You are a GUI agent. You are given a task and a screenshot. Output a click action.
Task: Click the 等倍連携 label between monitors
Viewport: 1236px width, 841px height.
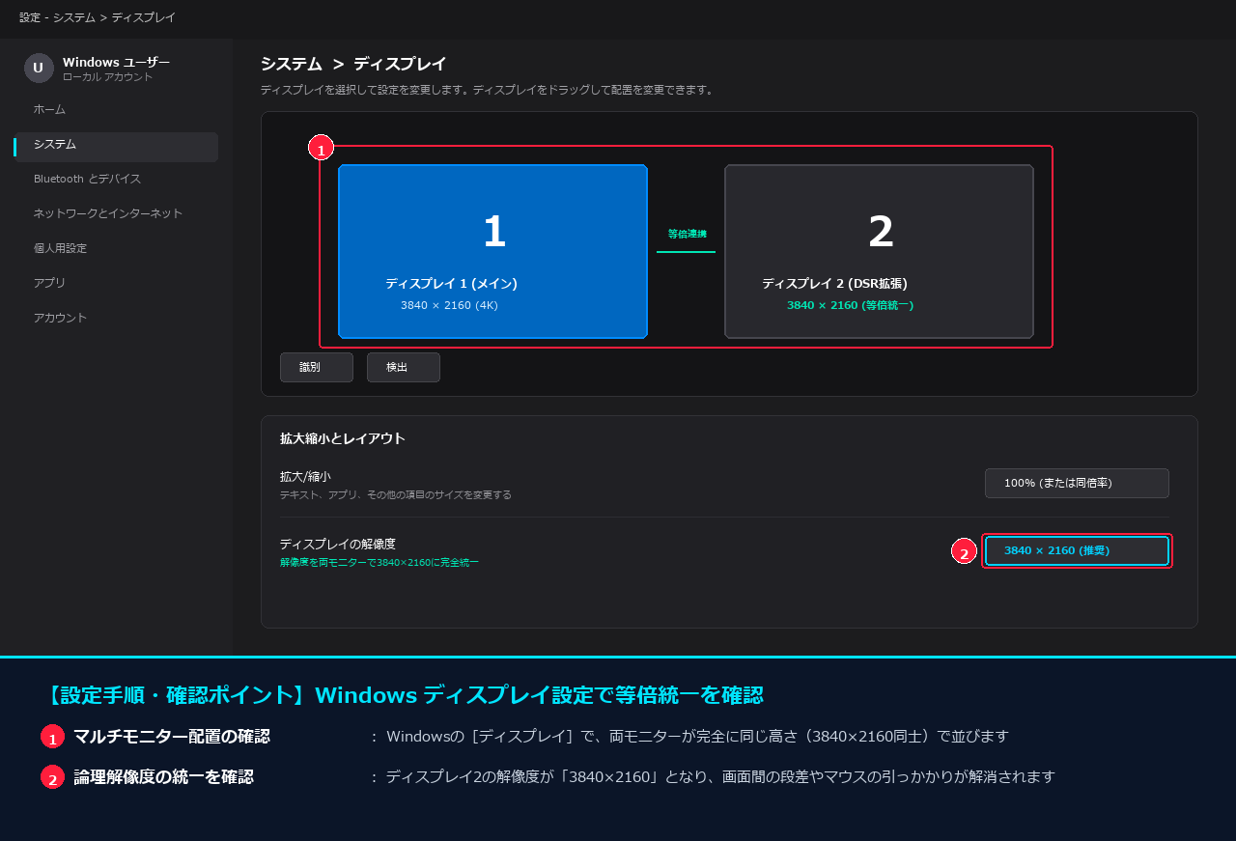pyautogui.click(x=687, y=234)
